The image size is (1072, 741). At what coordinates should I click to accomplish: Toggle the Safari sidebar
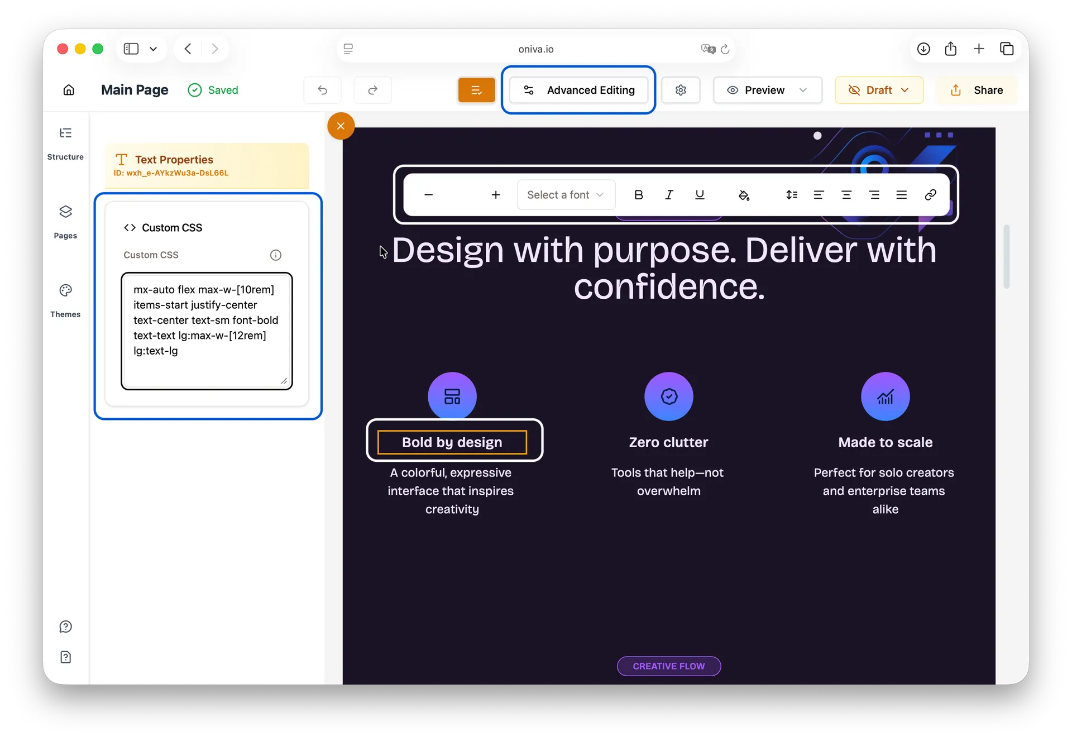click(x=130, y=49)
